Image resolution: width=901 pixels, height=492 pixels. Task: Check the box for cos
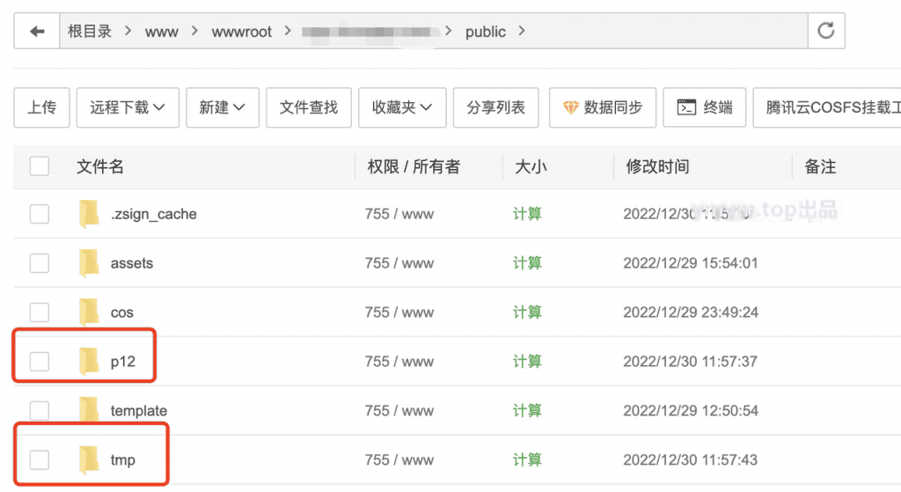(39, 312)
